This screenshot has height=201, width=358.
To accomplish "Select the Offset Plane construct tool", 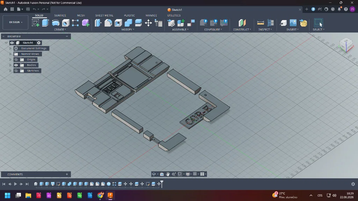I will point(242,23).
